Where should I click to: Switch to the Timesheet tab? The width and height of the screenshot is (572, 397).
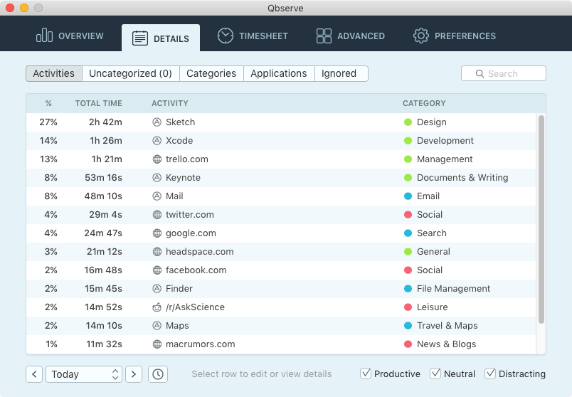coord(253,36)
